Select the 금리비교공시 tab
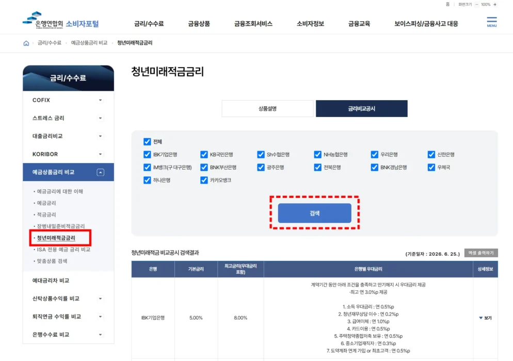The height and width of the screenshot is (361, 513). pos(361,109)
